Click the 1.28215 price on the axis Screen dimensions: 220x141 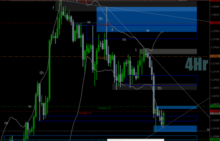click(x=215, y=15)
